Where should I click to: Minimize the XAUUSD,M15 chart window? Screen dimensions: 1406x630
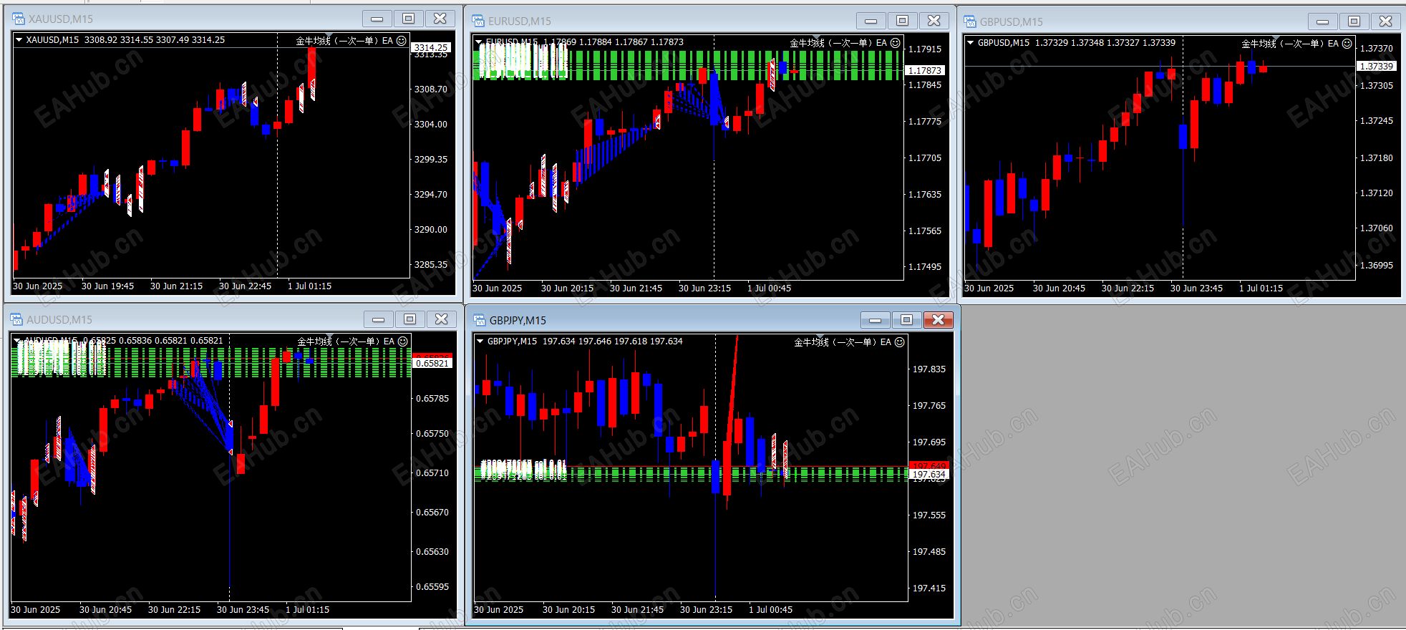(377, 19)
